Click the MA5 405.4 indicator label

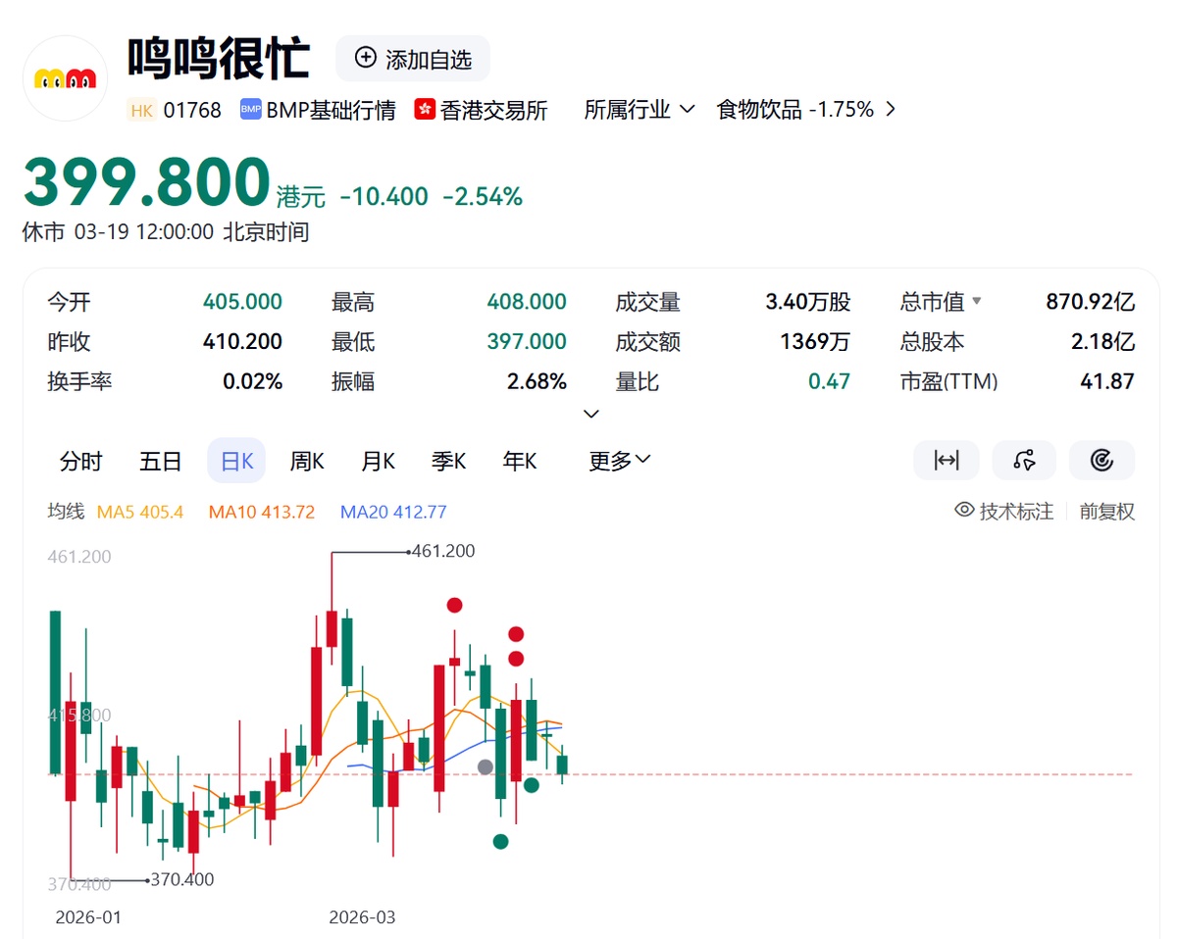(x=140, y=512)
